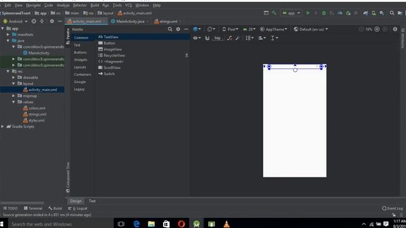This screenshot has height=228, width=406.
Task: Open API version 28 dropdown
Action: point(249,29)
